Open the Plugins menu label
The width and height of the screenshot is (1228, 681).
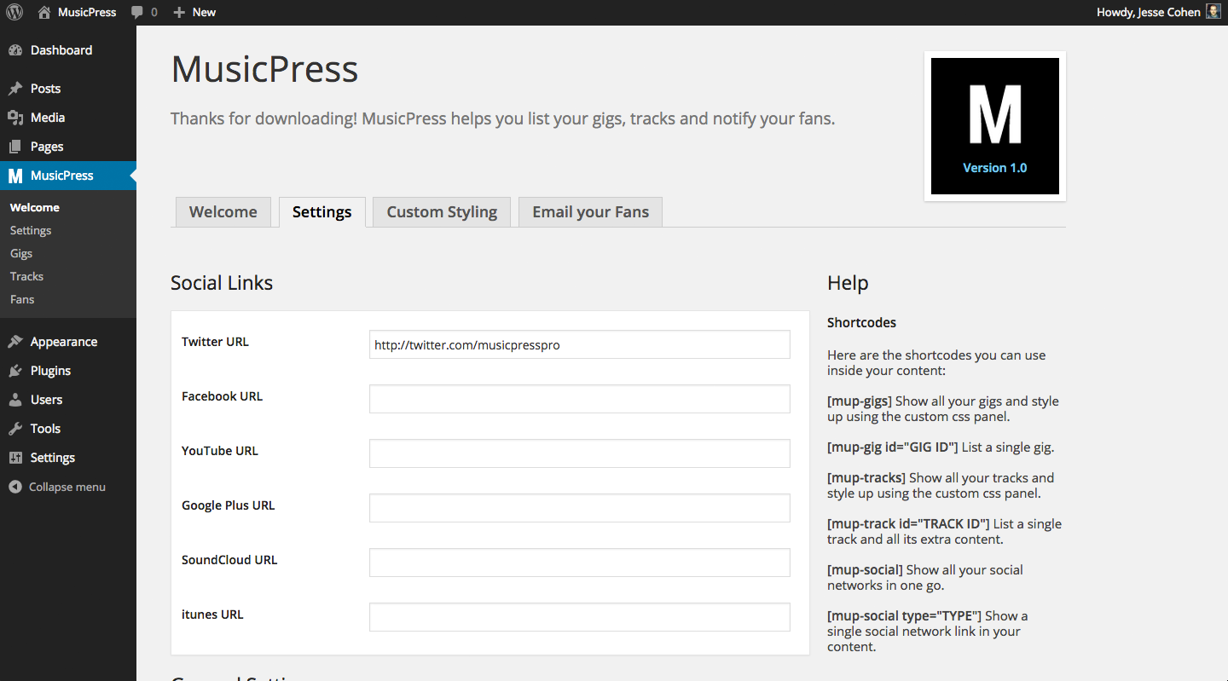click(50, 371)
